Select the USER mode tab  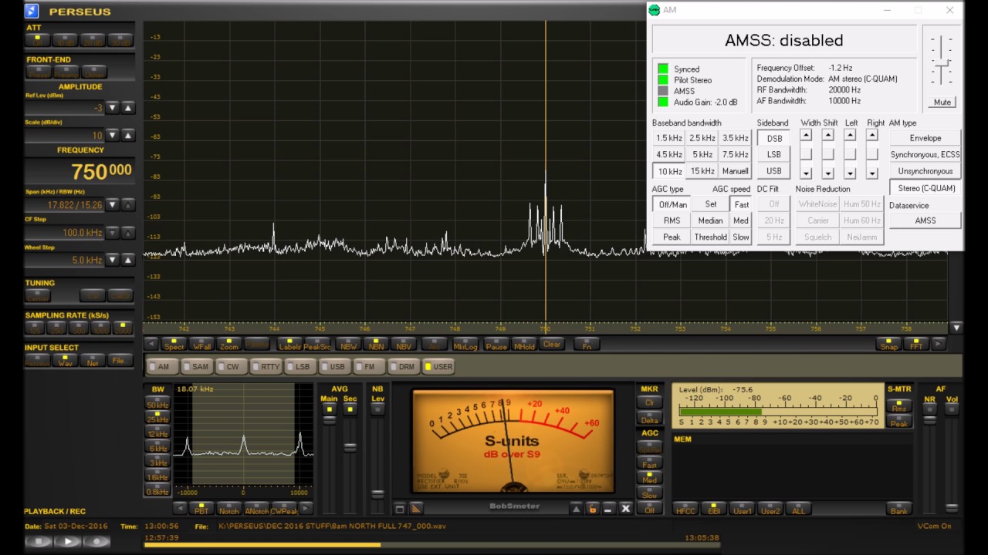tap(439, 366)
